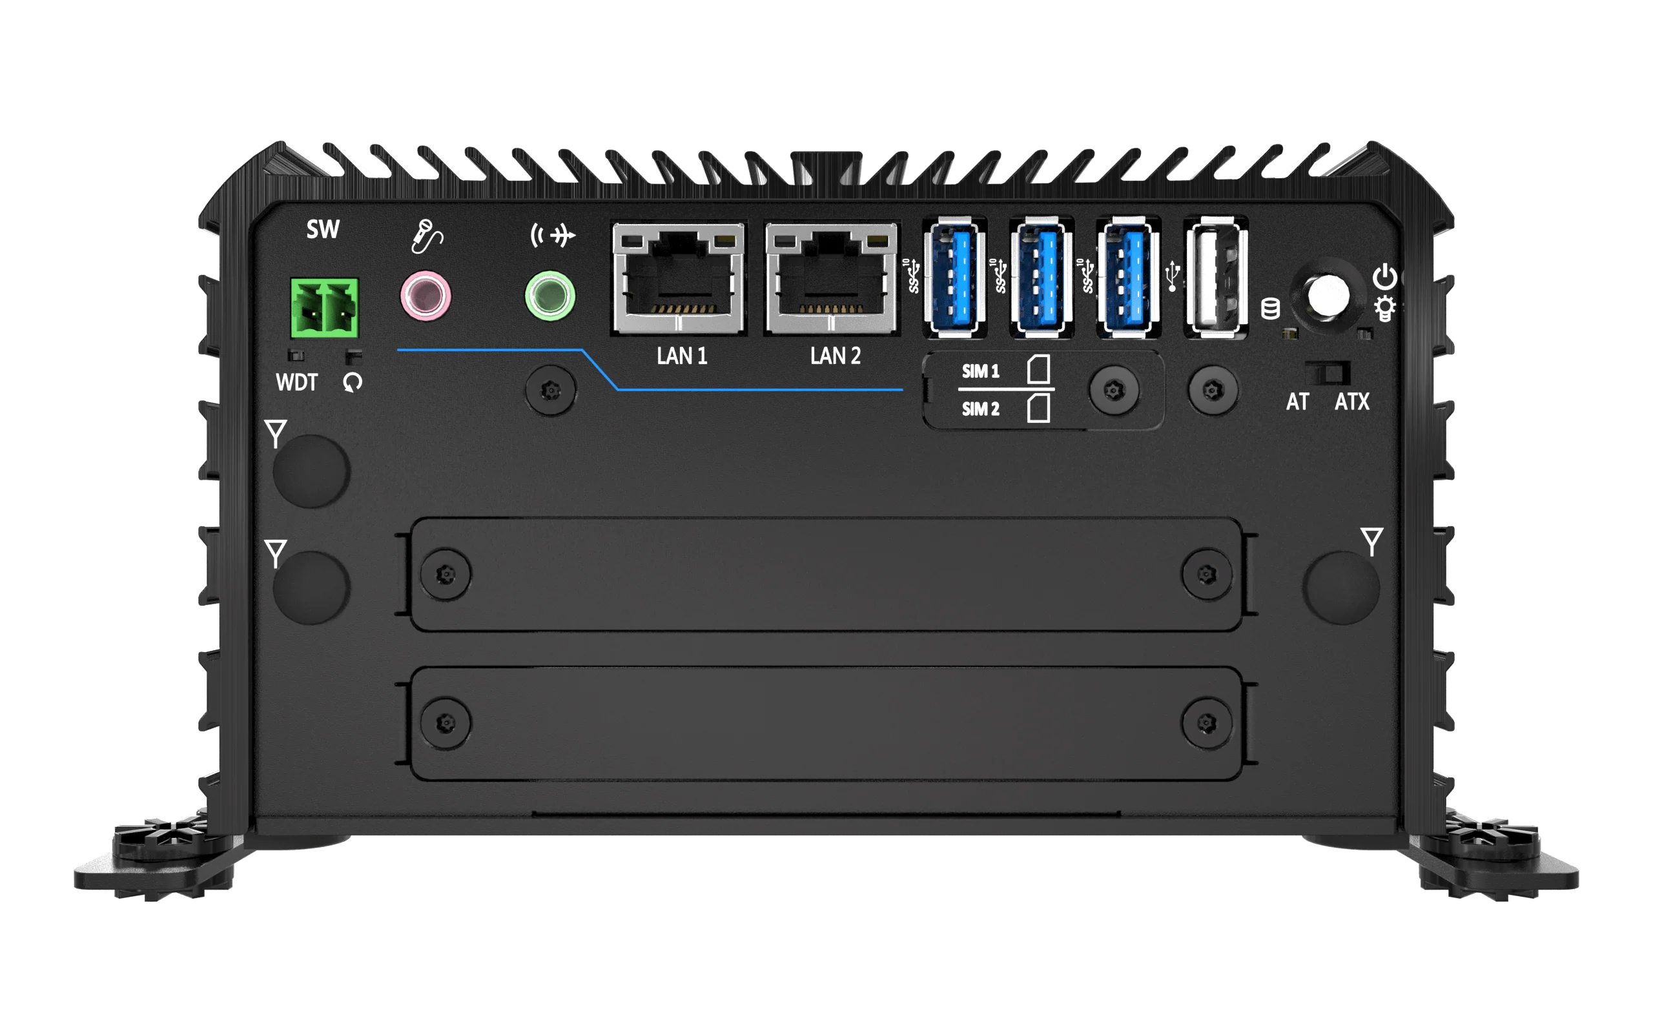Screen dimensions: 1653x1033
Task: Click the green SW terminal connector
Action: pyautogui.click(x=323, y=307)
